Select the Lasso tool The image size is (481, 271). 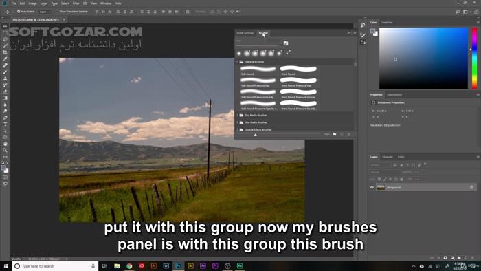(x=5, y=39)
